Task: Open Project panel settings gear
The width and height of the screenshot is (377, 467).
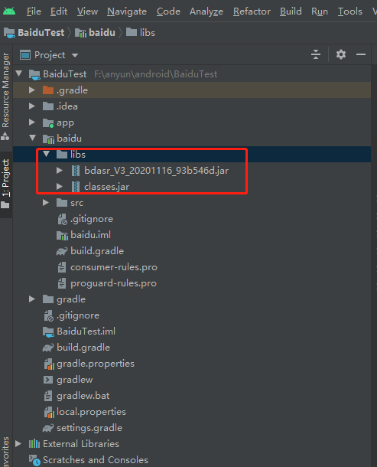Action: tap(341, 54)
